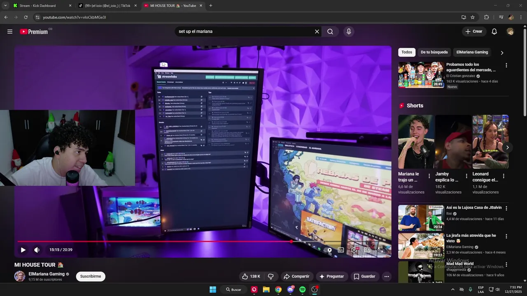
Task: Show more filter chips arrow
Action: pyautogui.click(x=502, y=53)
